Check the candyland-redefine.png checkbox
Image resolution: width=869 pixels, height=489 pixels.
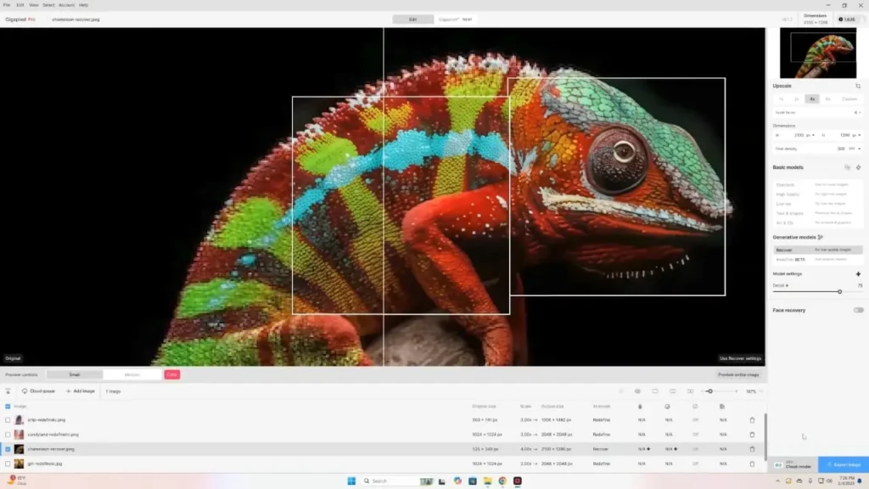(x=8, y=434)
